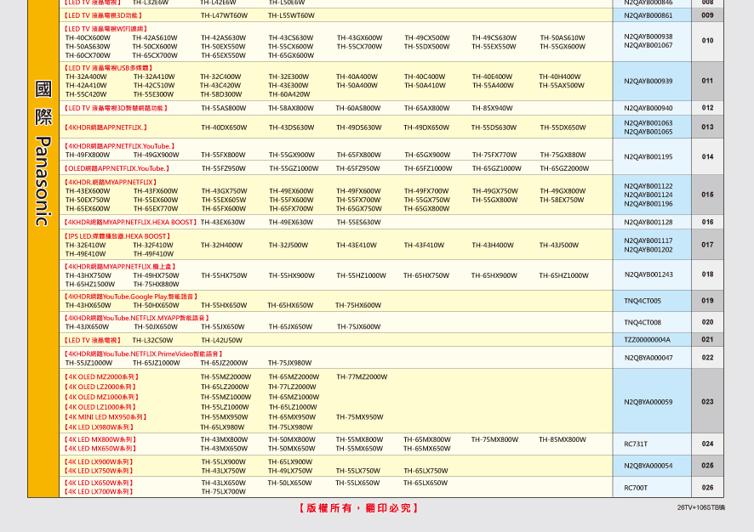Click row number 009
The image size is (754, 532).
(707, 15)
